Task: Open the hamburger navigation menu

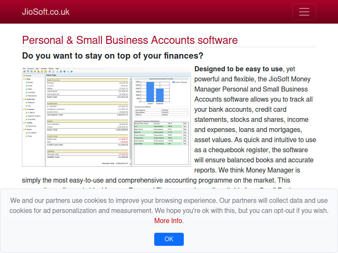Action: 304,12
